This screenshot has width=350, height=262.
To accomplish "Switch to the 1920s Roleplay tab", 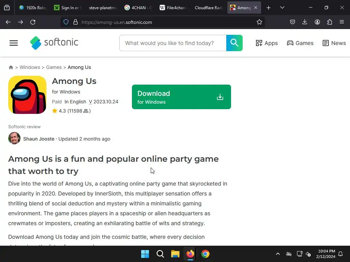I will pyautogui.click(x=33, y=8).
